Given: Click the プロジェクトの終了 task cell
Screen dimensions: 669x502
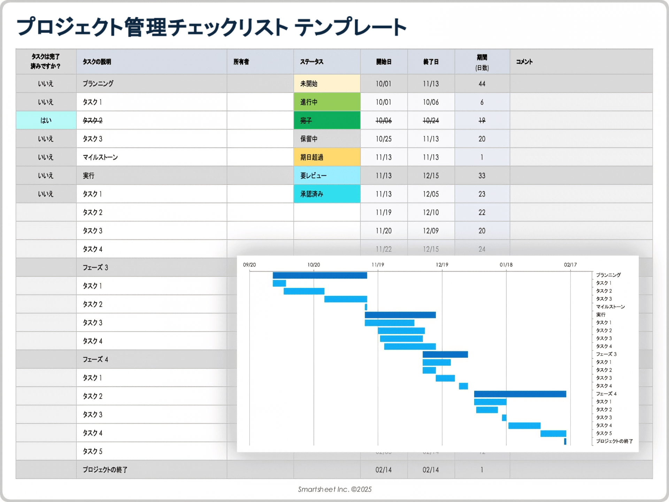Looking at the screenshot, I should [105, 470].
